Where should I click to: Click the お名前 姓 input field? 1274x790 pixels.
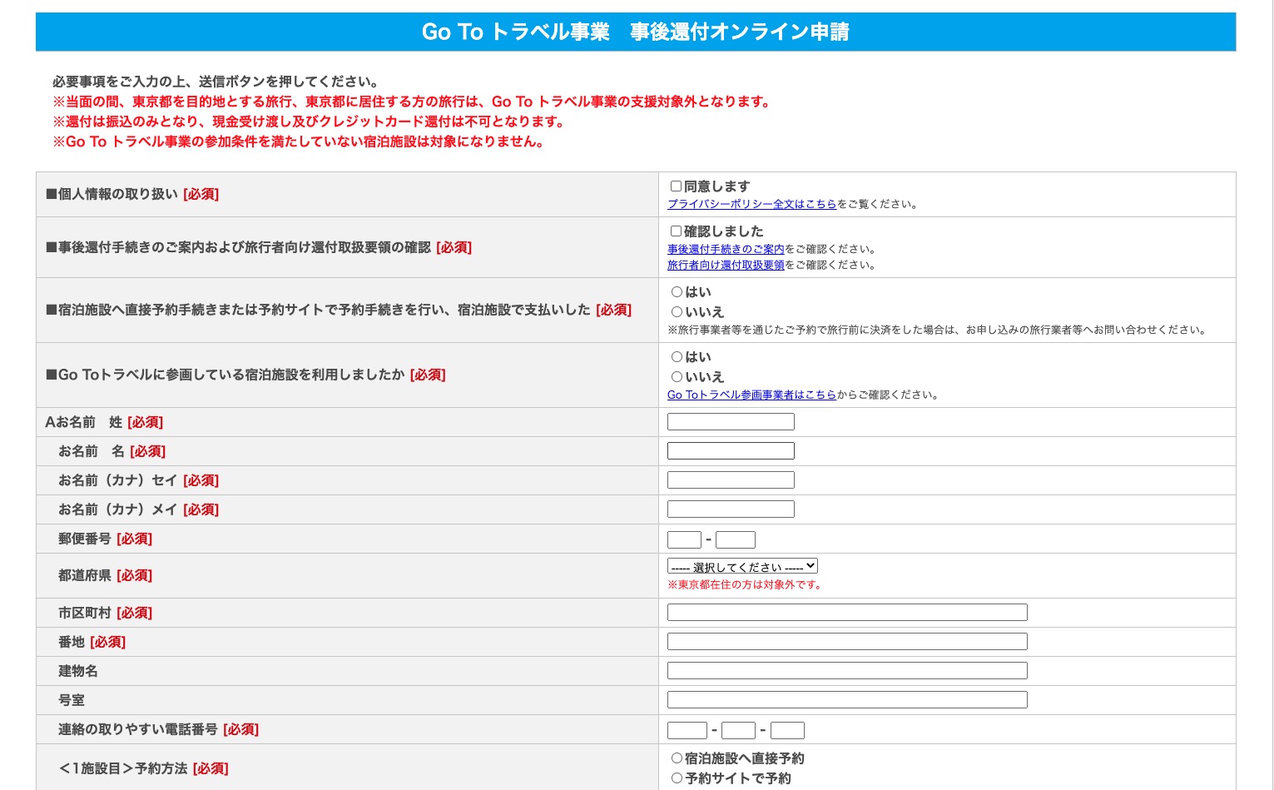pyautogui.click(x=731, y=422)
